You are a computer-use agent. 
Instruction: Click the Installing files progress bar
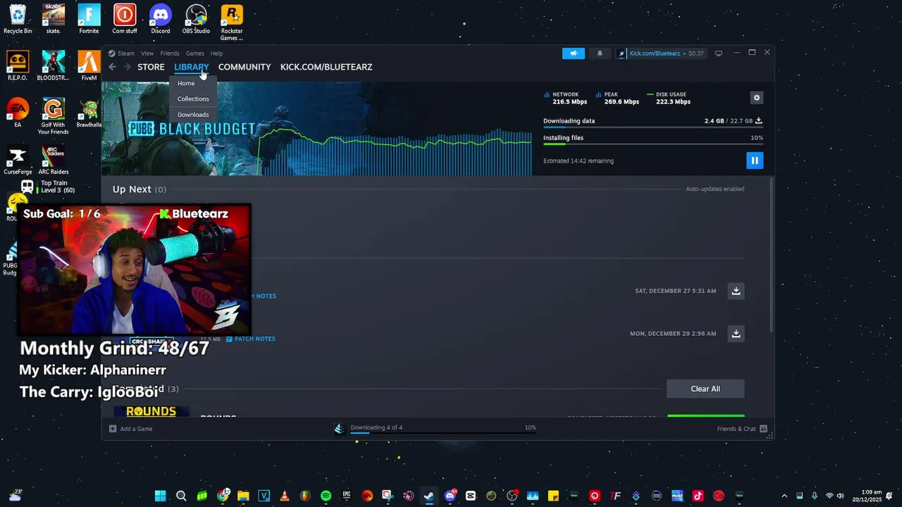click(x=653, y=144)
